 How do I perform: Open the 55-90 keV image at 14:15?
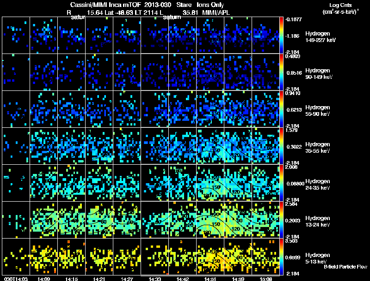click(72, 109)
